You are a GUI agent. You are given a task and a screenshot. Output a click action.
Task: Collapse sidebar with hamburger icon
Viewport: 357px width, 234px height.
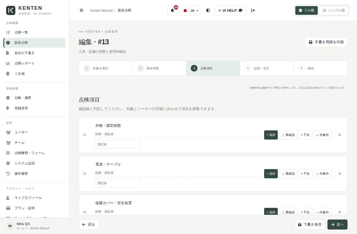(81, 10)
